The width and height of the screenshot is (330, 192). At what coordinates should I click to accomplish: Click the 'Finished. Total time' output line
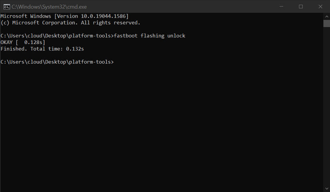click(42, 49)
